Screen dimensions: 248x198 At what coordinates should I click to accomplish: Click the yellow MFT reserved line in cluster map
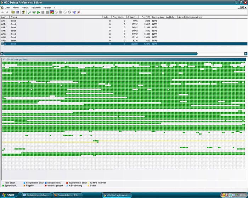[171, 141]
